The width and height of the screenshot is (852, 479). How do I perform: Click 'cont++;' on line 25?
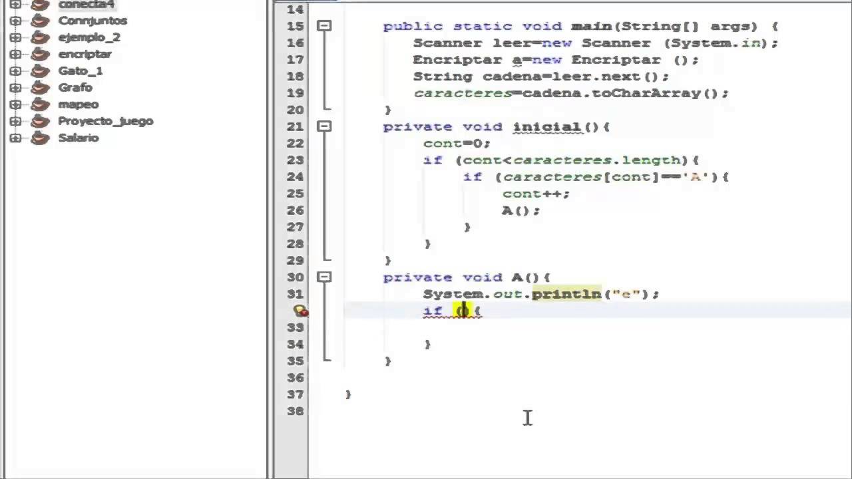click(536, 194)
